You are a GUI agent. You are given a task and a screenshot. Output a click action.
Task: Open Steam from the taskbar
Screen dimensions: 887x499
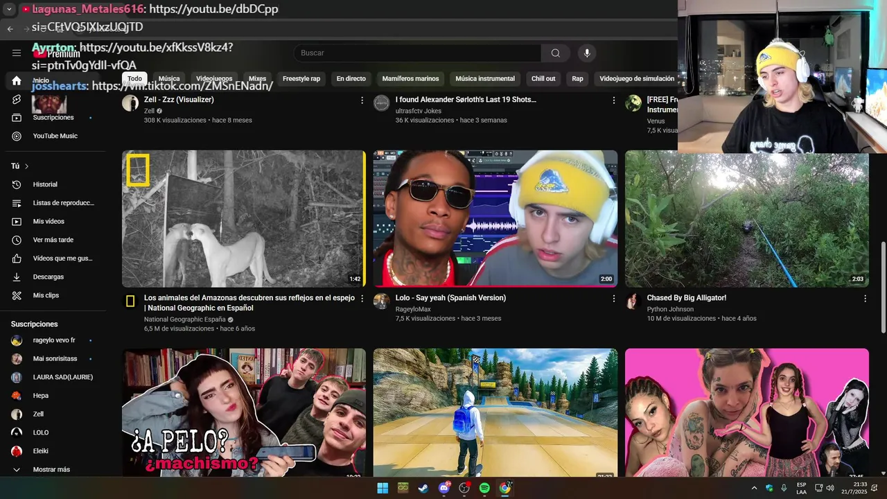point(423,488)
